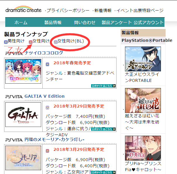This screenshot has width=177, height=174.
Task: Open プライバシーポリシー link in header
Action: click(68, 11)
